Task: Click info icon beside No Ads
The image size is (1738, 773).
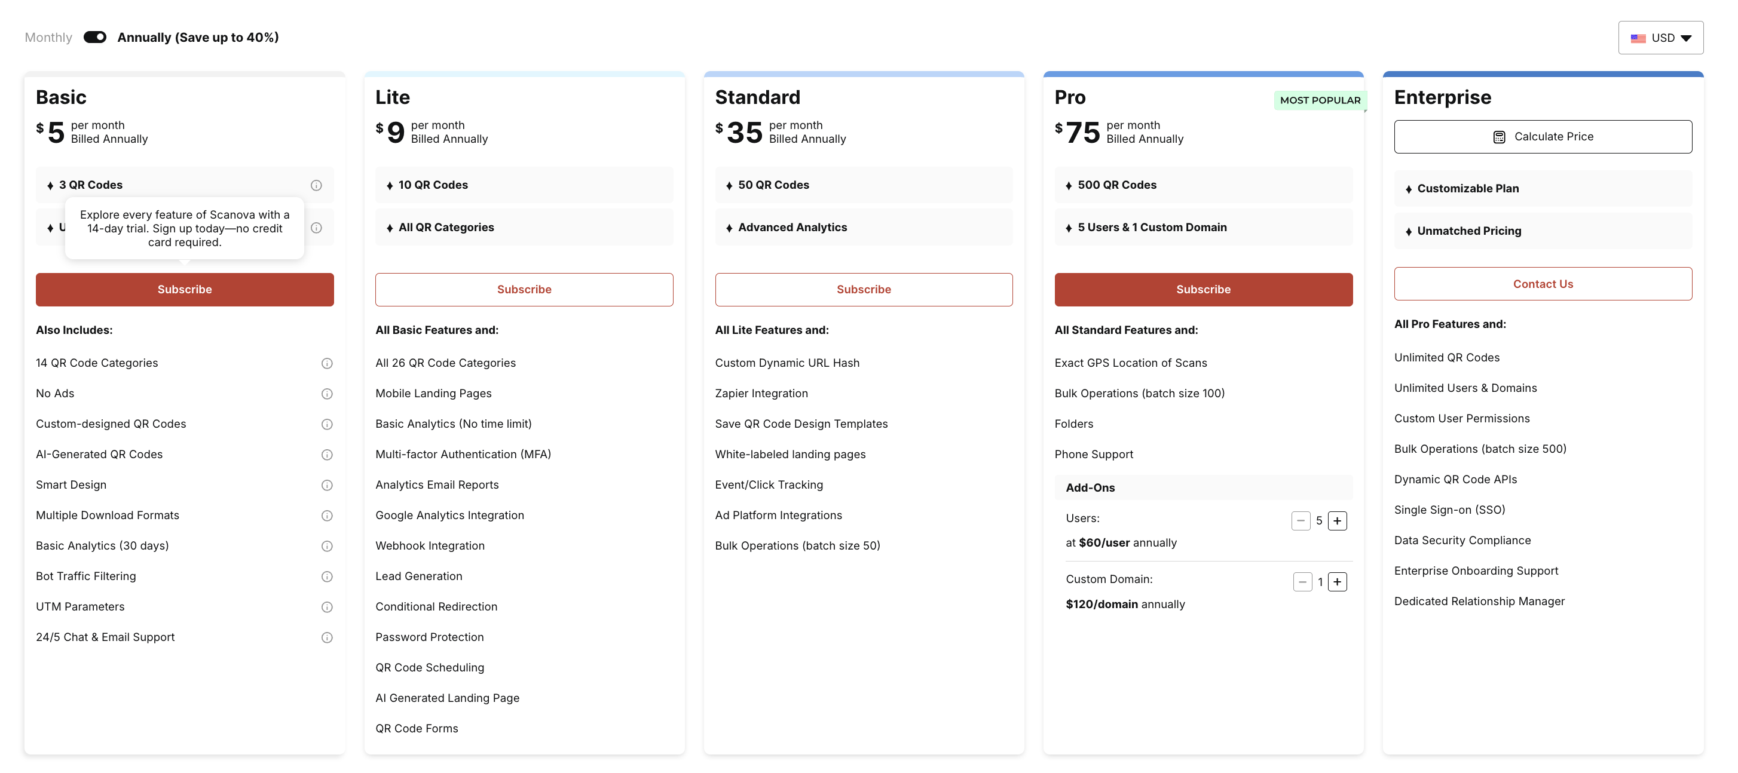Action: click(x=328, y=394)
